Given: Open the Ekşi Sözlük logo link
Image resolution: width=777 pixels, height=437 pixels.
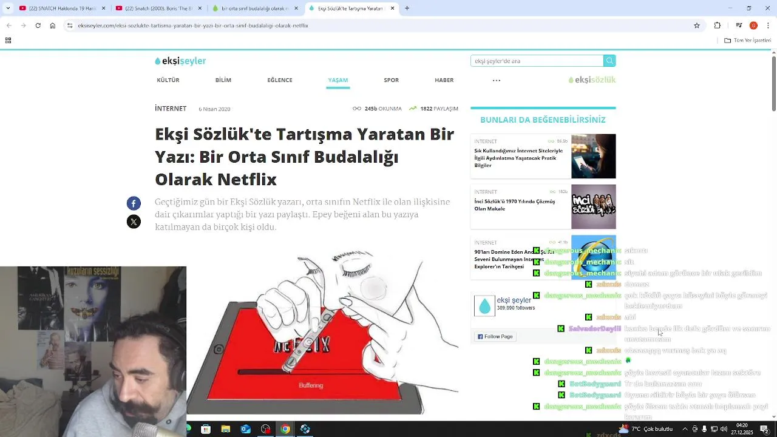Looking at the screenshot, I should [x=592, y=80].
